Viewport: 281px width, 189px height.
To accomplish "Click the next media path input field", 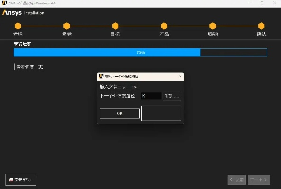I will (151, 96).
